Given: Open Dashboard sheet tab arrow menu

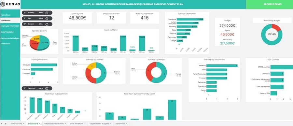Looking at the screenshot, I should (x=40, y=124).
